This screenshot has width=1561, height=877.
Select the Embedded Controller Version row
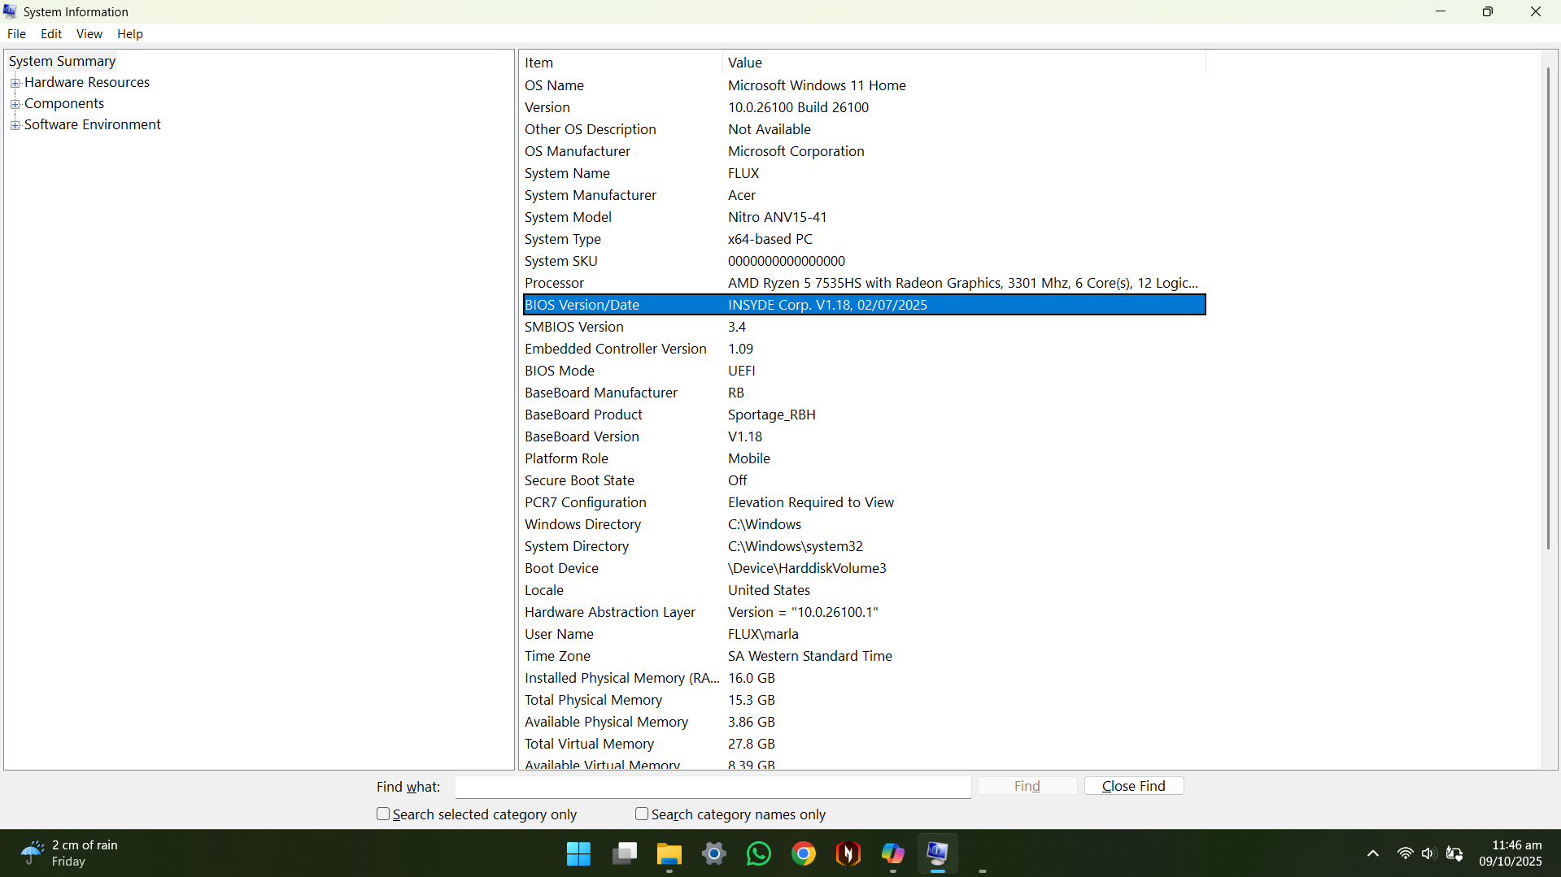(x=864, y=349)
